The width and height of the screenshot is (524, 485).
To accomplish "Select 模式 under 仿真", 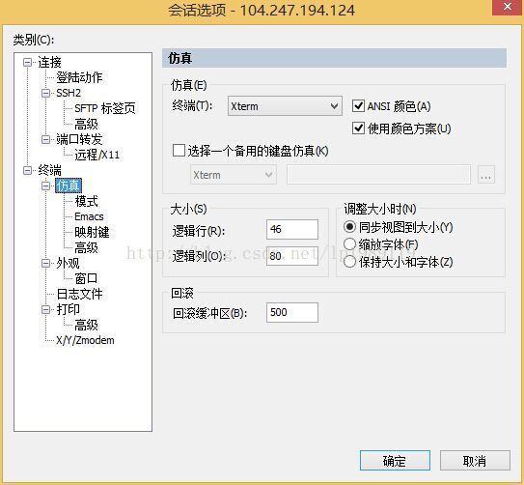I will pyautogui.click(x=86, y=201).
